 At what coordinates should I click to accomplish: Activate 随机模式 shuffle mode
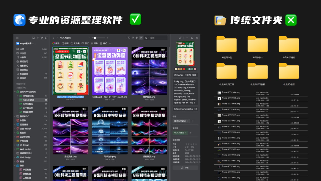tap(32, 65)
